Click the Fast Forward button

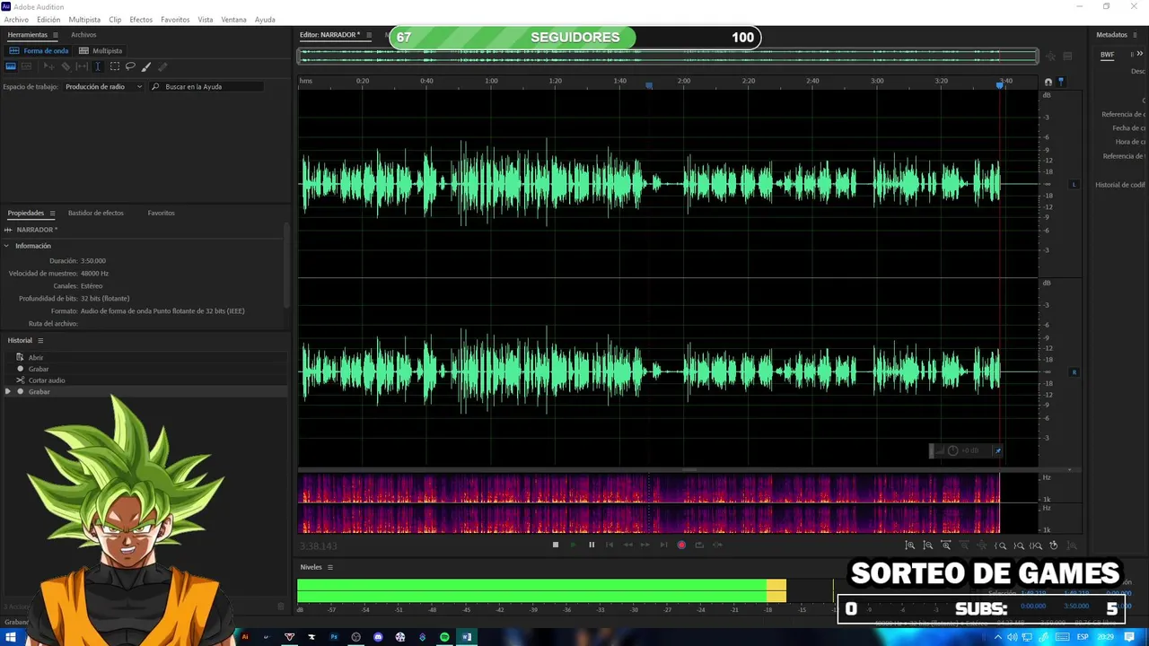click(x=645, y=545)
